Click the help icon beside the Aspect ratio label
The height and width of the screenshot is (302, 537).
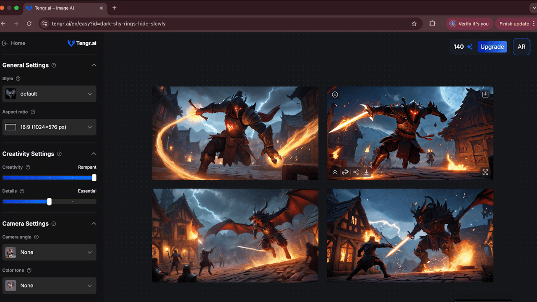(33, 112)
